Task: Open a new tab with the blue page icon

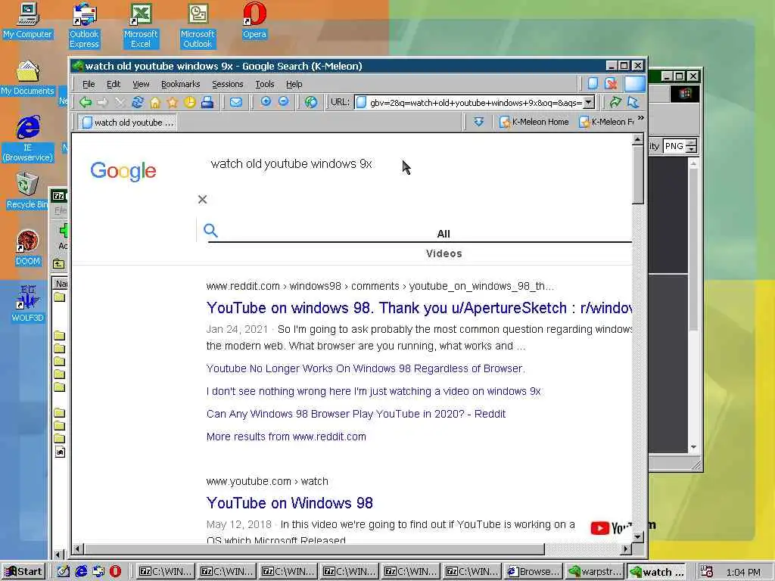Action: pos(593,83)
